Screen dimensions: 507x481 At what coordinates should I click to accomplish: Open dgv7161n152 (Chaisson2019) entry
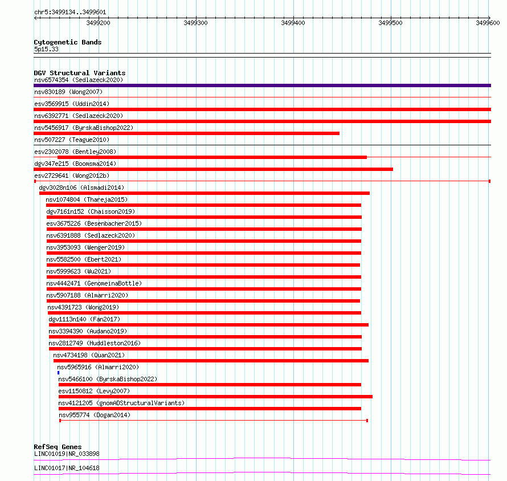(x=91, y=211)
